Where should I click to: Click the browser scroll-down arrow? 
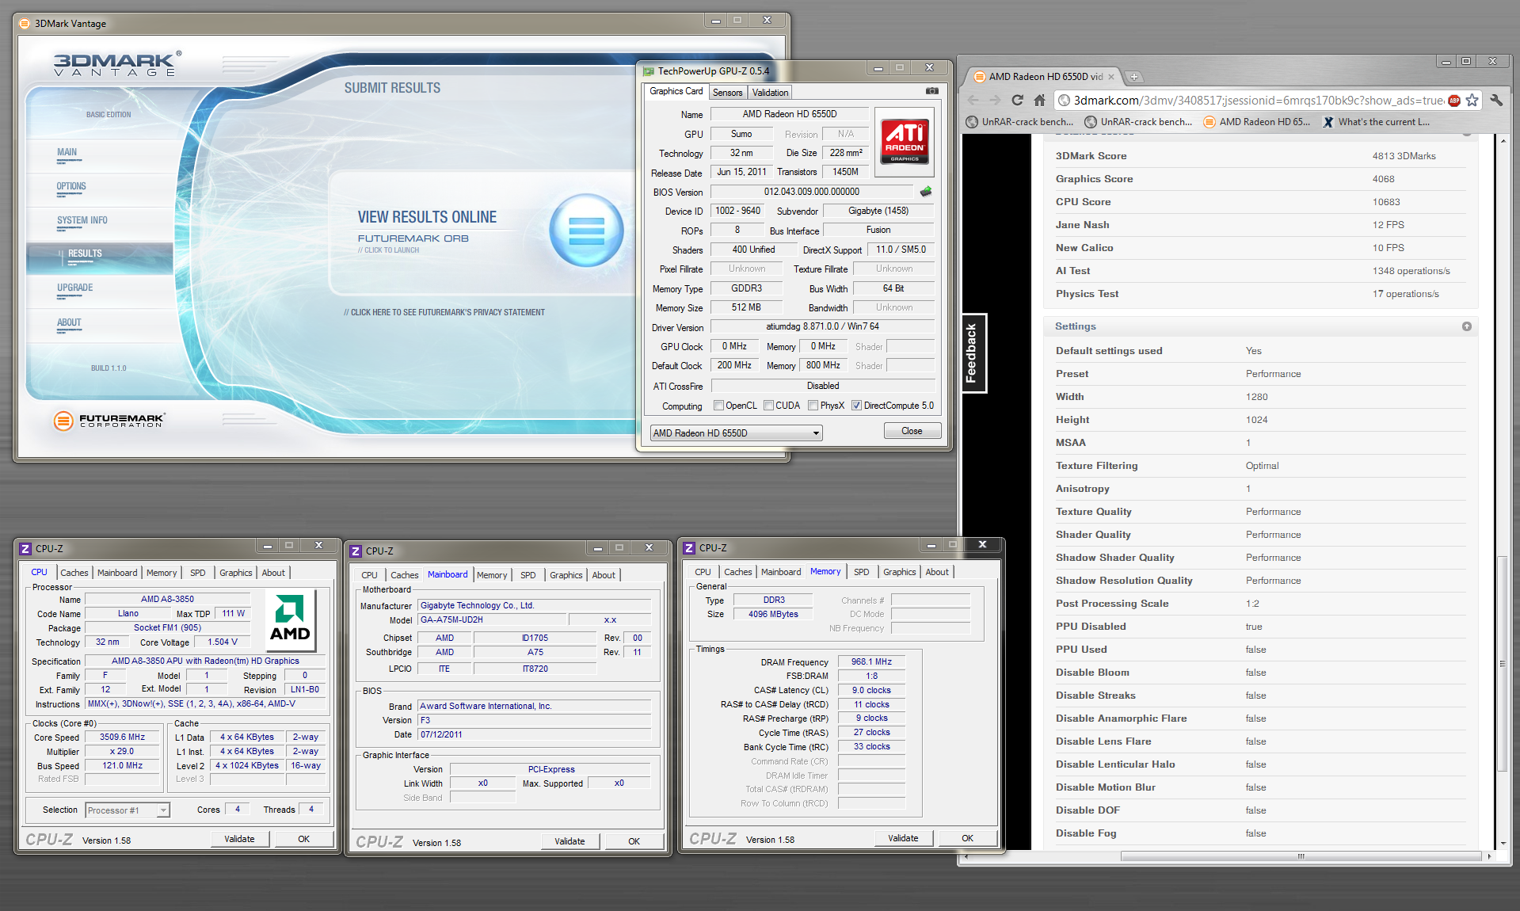tap(1503, 844)
